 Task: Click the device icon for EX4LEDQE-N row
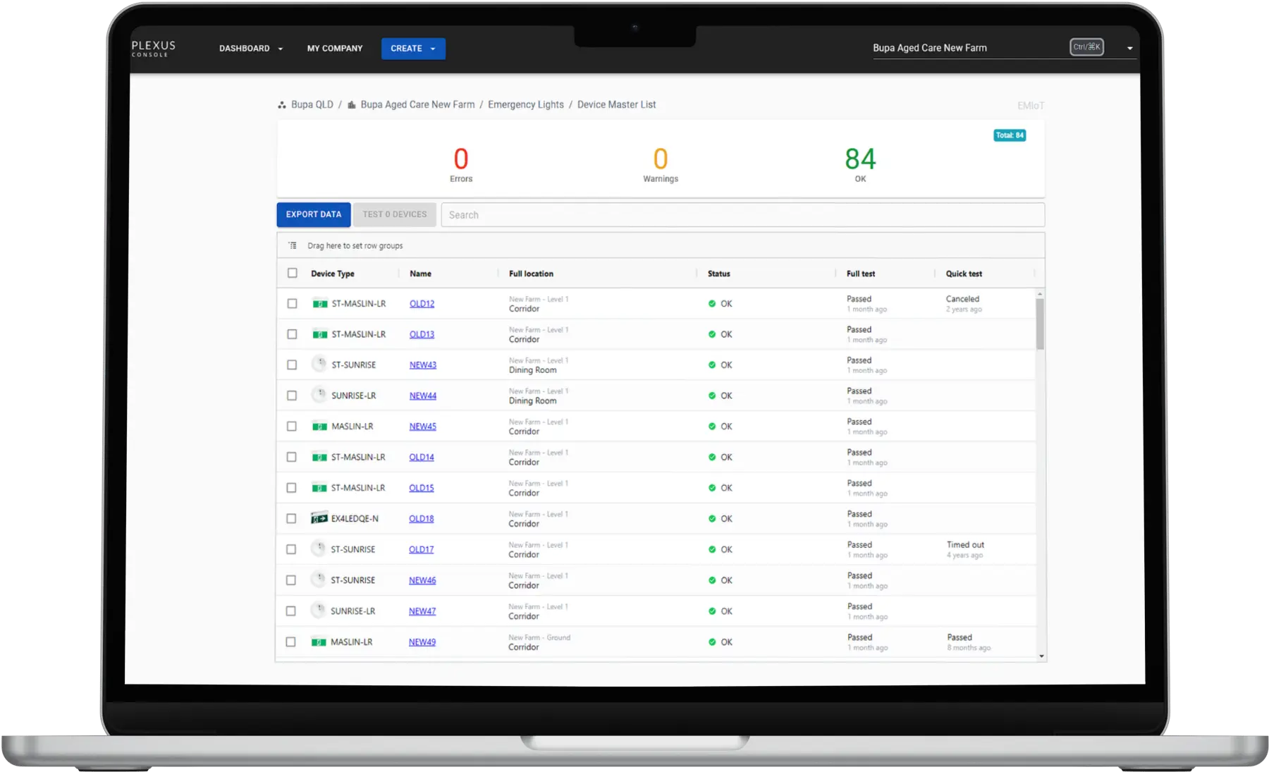pyautogui.click(x=319, y=518)
